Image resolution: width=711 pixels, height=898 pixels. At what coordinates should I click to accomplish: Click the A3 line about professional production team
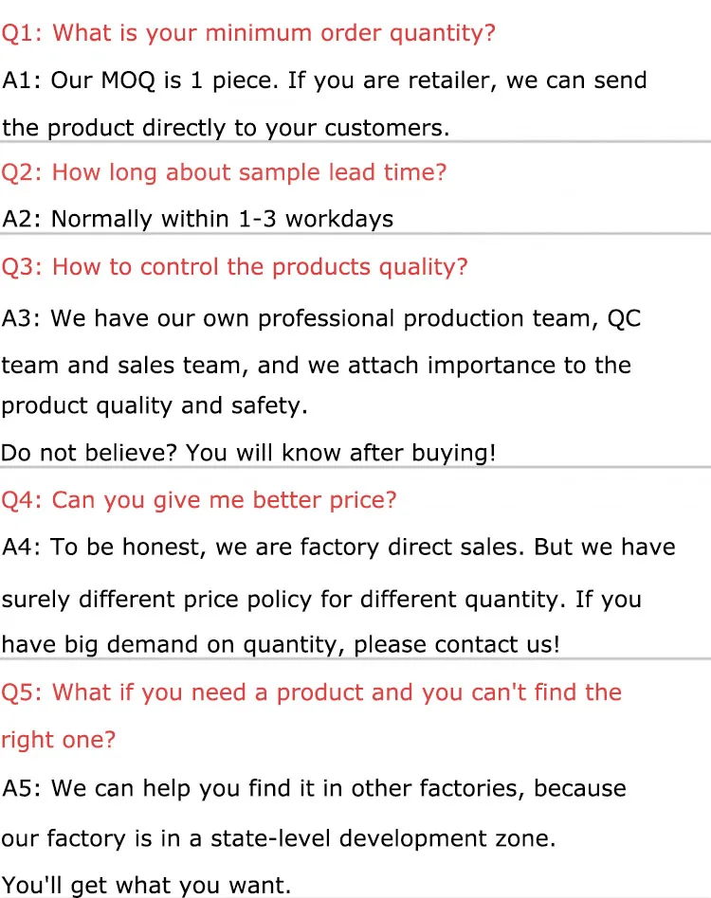(x=321, y=317)
